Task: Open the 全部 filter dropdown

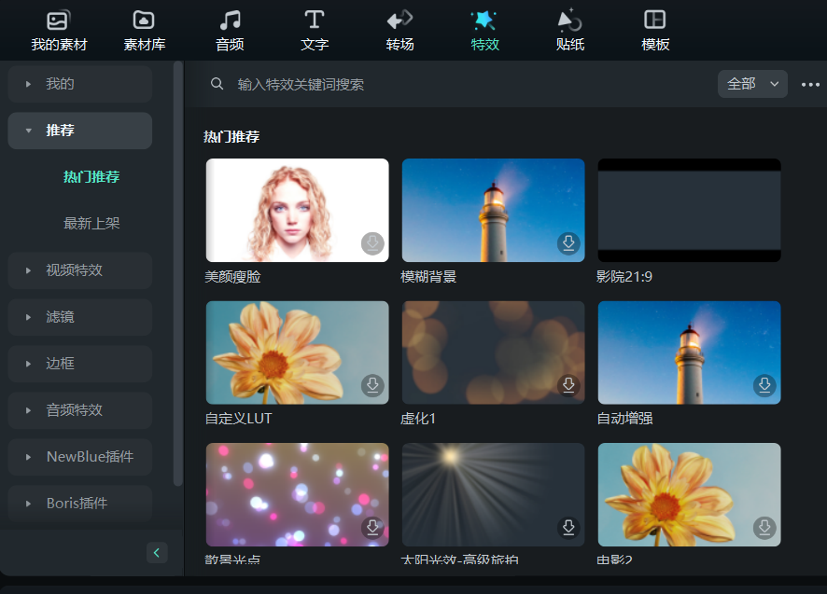Action: pos(752,84)
